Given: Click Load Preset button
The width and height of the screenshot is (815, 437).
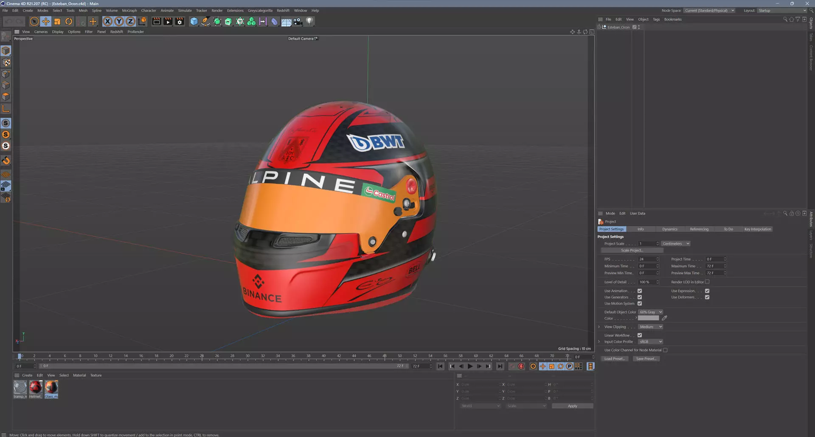Looking at the screenshot, I should coord(614,359).
